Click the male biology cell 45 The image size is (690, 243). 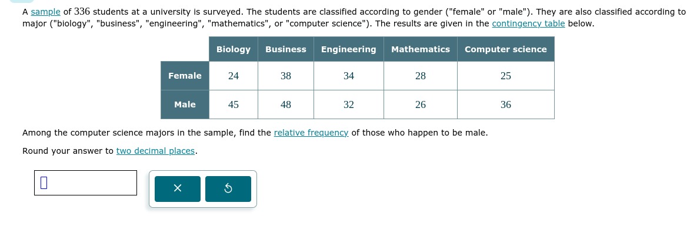click(233, 104)
